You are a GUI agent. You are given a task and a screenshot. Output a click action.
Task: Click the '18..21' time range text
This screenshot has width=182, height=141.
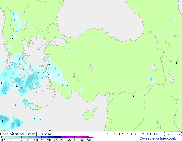(146, 134)
